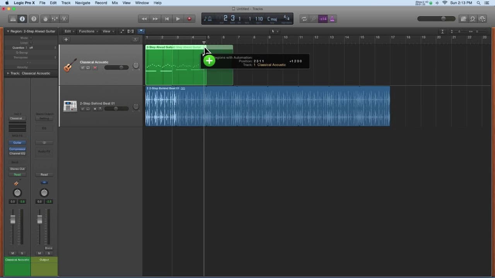
Task: Open the Library panel button
Action: coord(13,19)
